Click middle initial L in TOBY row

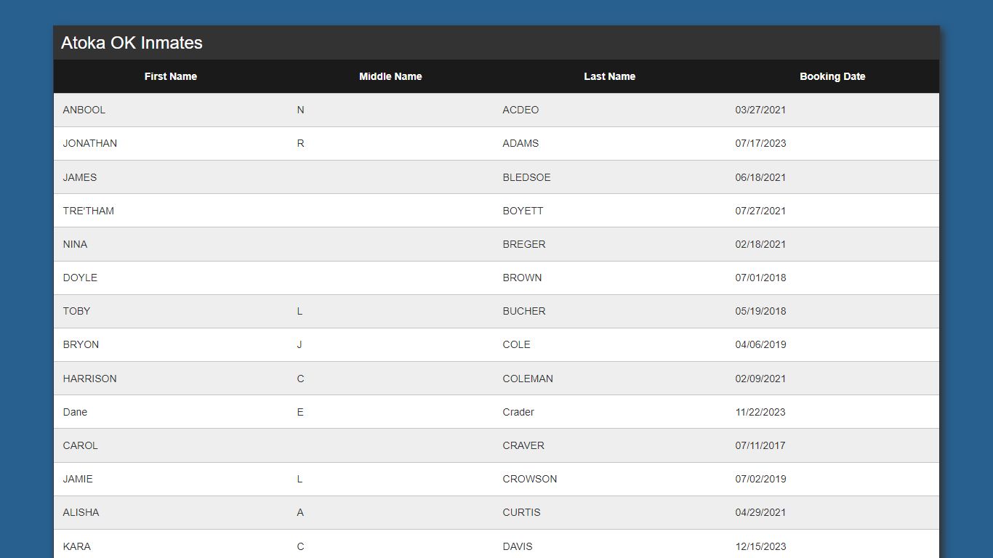[x=299, y=311]
